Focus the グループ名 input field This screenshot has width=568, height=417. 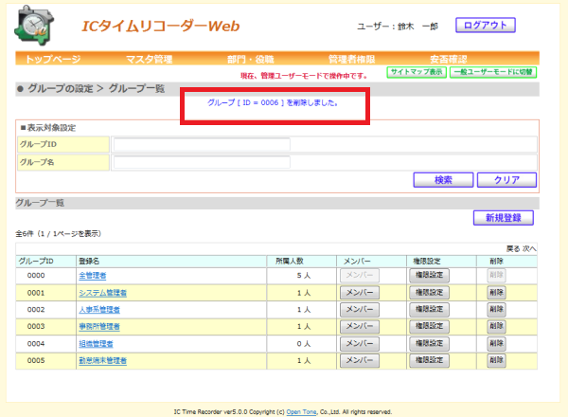pos(202,162)
